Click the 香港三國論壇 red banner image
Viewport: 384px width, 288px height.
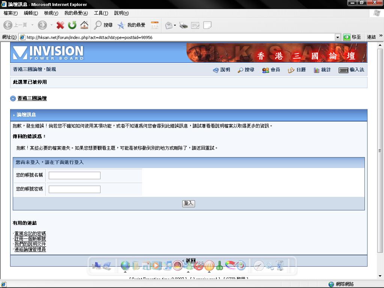click(x=276, y=52)
